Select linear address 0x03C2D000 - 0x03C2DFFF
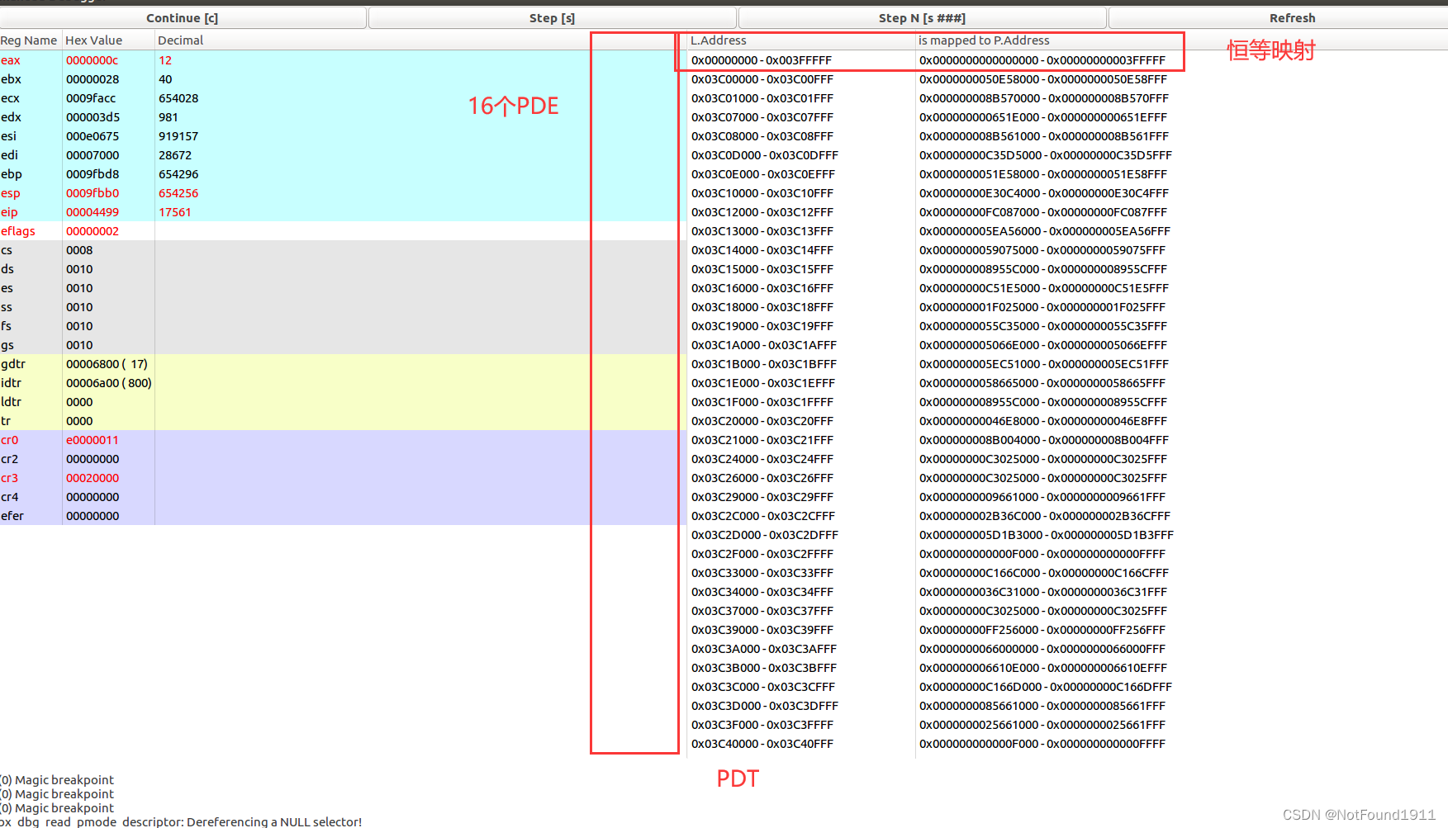The width and height of the screenshot is (1448, 828). pos(765,535)
